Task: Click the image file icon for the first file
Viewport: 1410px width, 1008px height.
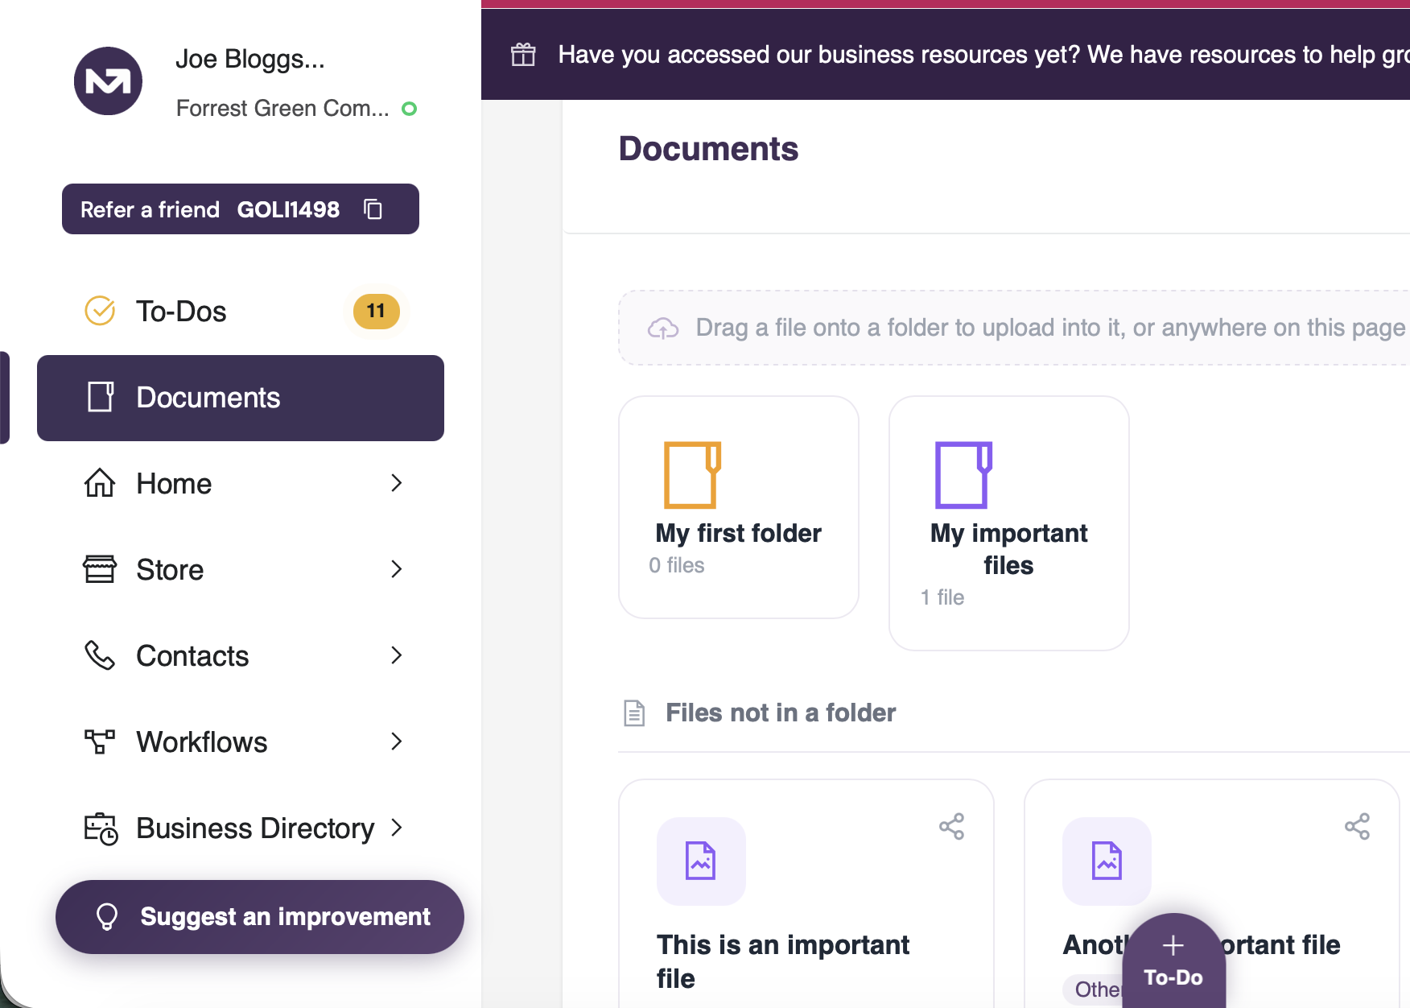Action: [701, 861]
